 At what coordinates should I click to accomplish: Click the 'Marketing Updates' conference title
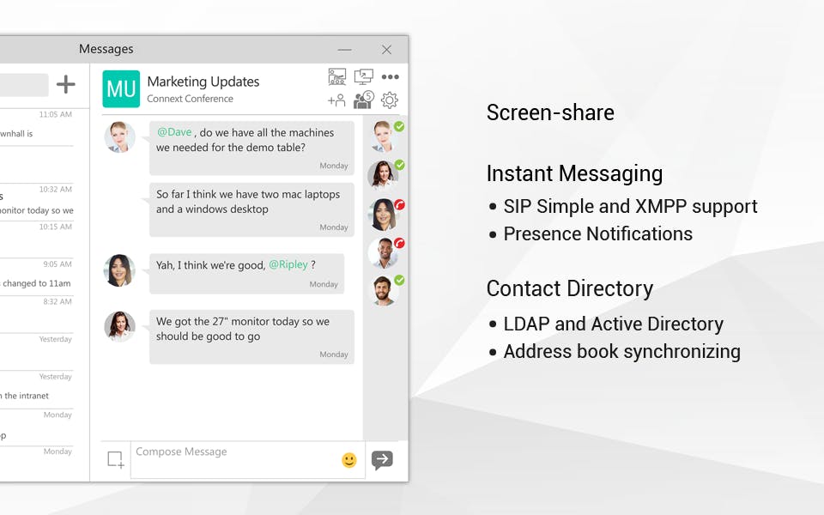tap(203, 82)
